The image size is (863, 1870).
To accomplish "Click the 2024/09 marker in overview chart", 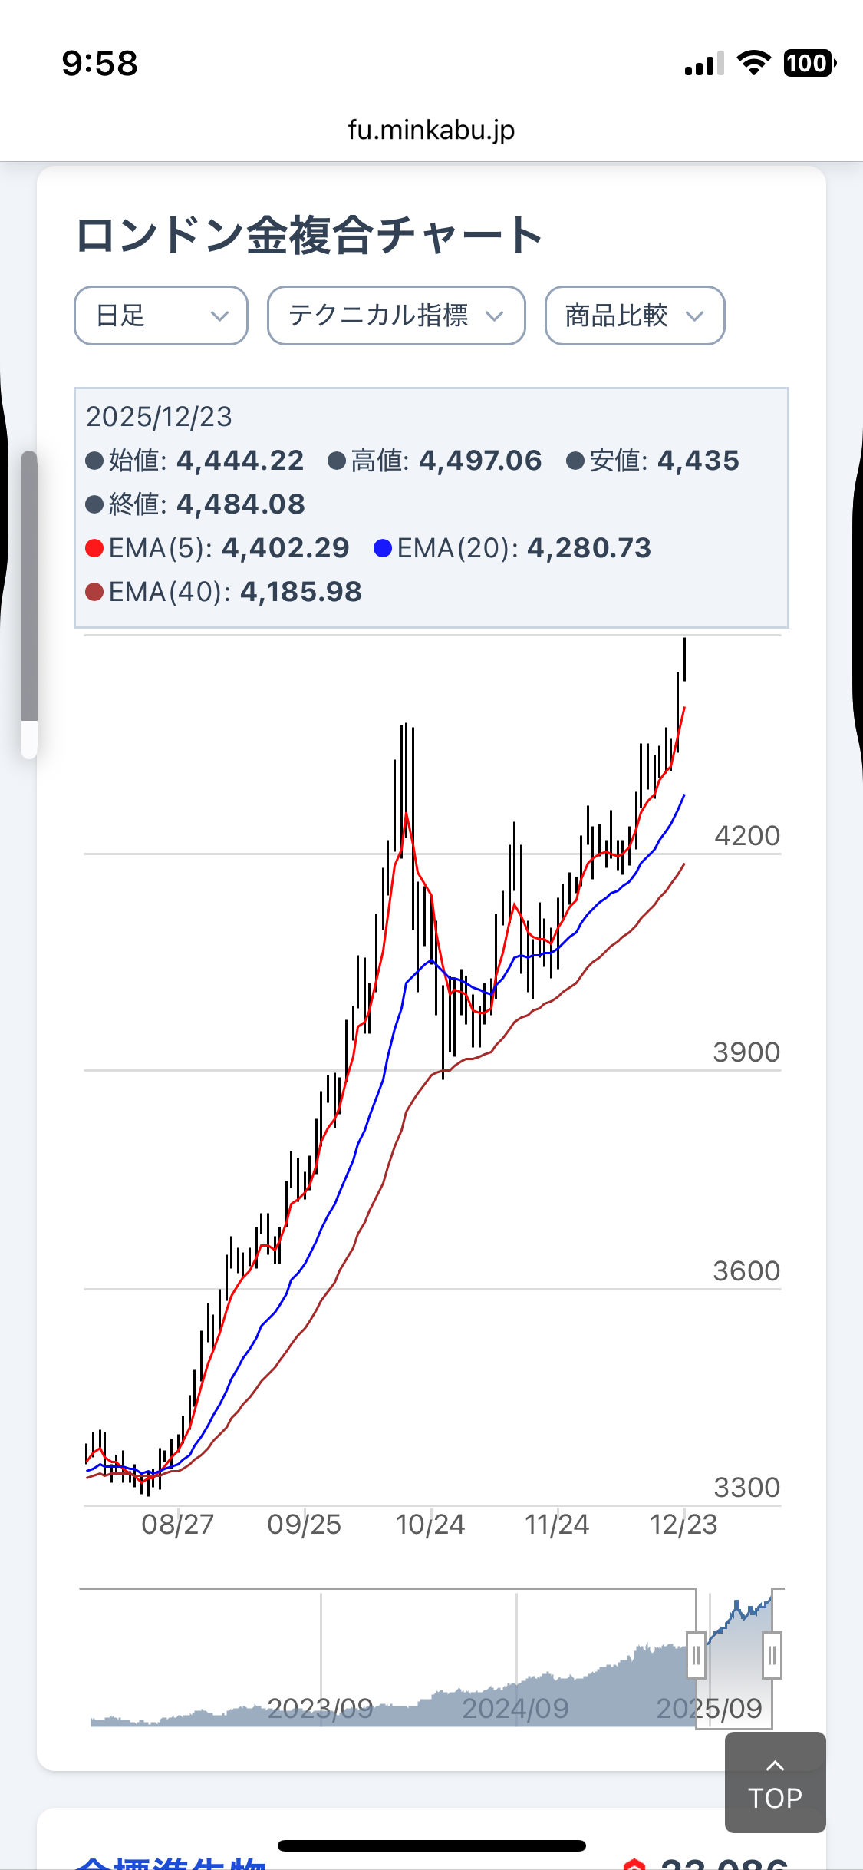I will [515, 1708].
